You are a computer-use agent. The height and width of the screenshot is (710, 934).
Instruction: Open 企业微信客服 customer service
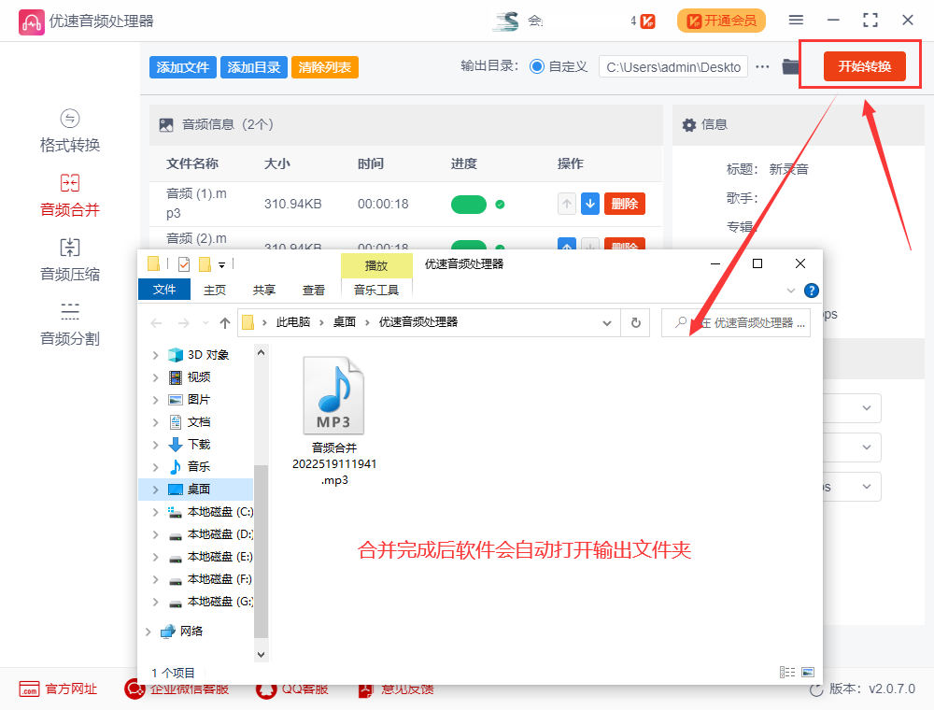coord(134,689)
